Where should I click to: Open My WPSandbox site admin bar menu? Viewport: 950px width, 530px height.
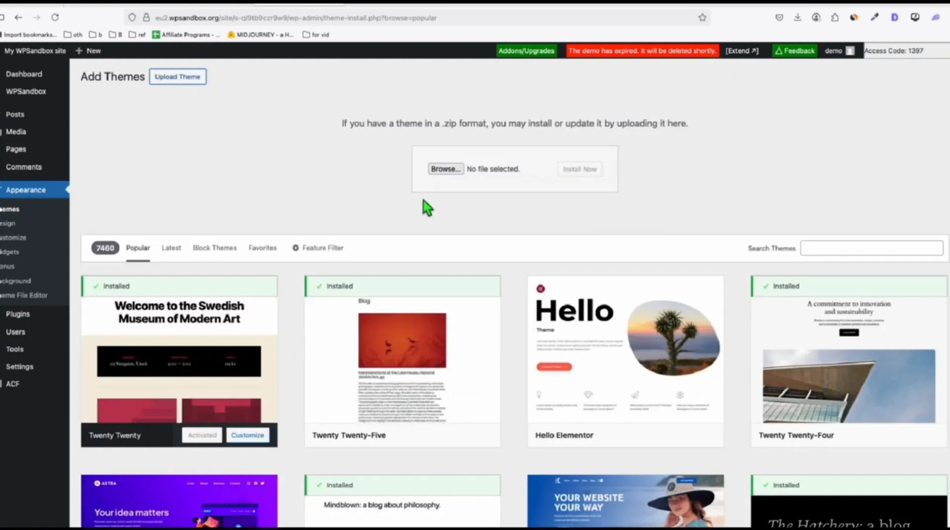pyautogui.click(x=35, y=51)
